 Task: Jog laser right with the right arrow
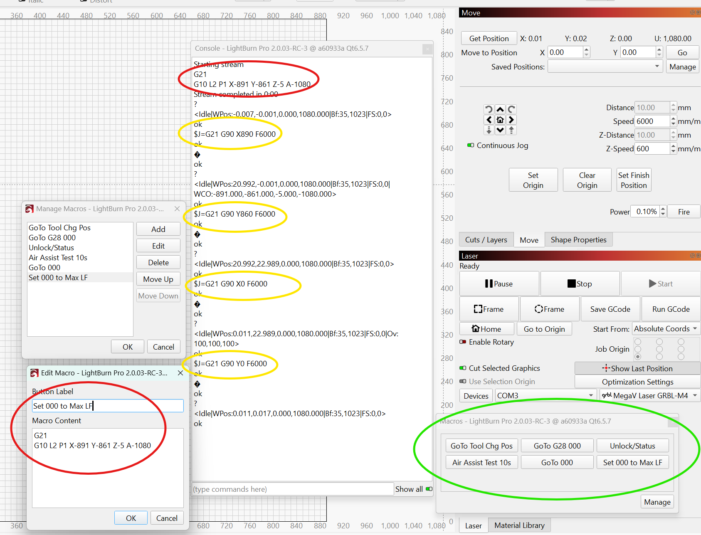[x=511, y=120]
